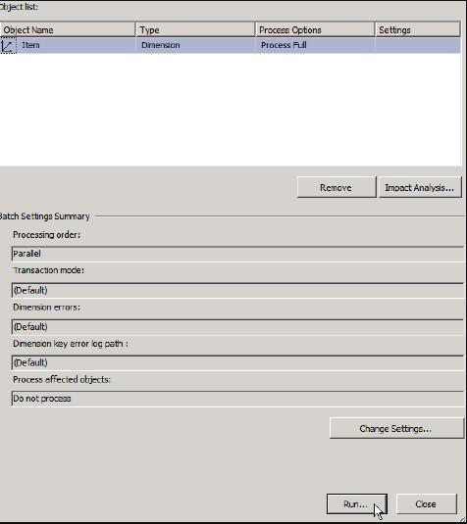Image resolution: width=467 pixels, height=524 pixels.
Task: Click the Dimension errors label
Action: coord(46,308)
